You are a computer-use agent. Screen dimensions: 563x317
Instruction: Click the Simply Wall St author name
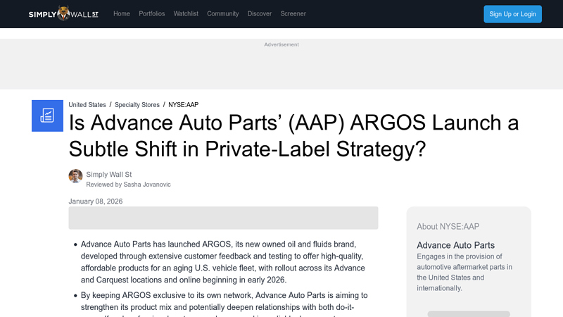(109, 174)
